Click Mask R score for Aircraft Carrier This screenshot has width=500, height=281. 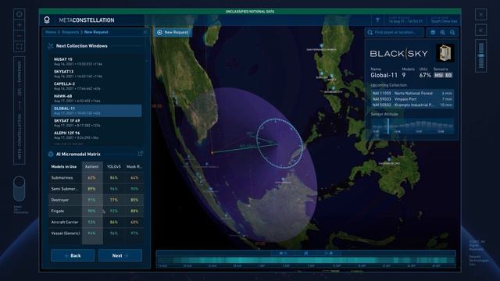click(134, 222)
